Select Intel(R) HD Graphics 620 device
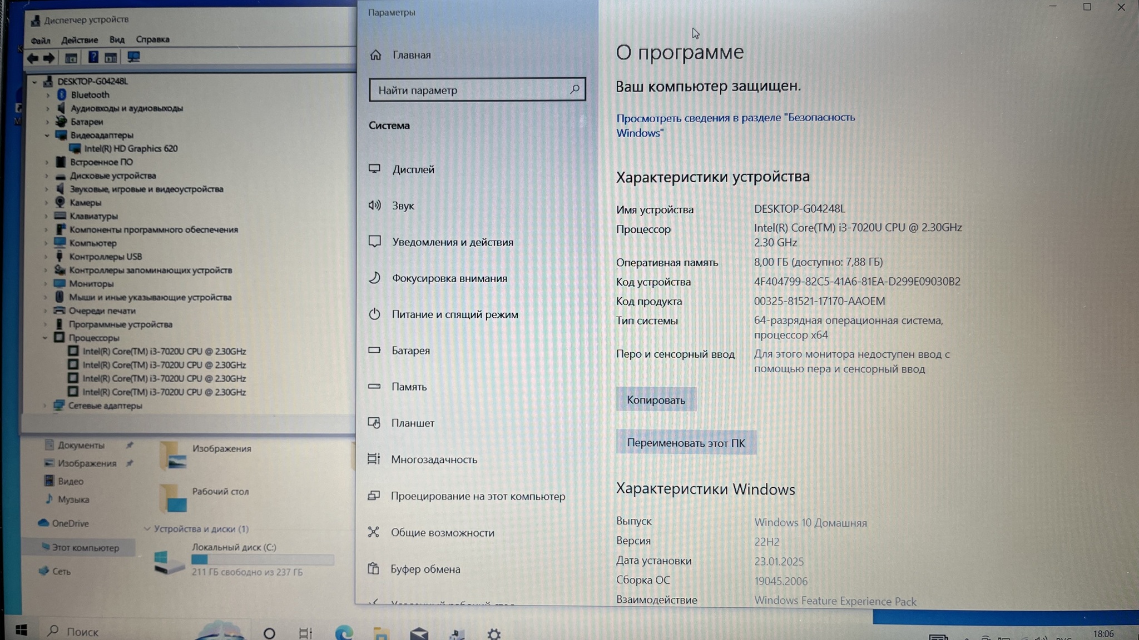Screen dimensions: 1139x640 (x=131, y=149)
